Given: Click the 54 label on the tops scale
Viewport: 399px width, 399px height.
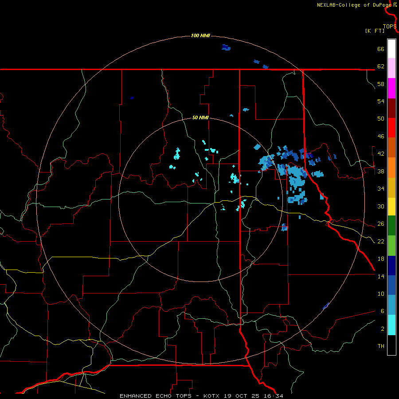Looking at the screenshot, I should tap(381, 101).
